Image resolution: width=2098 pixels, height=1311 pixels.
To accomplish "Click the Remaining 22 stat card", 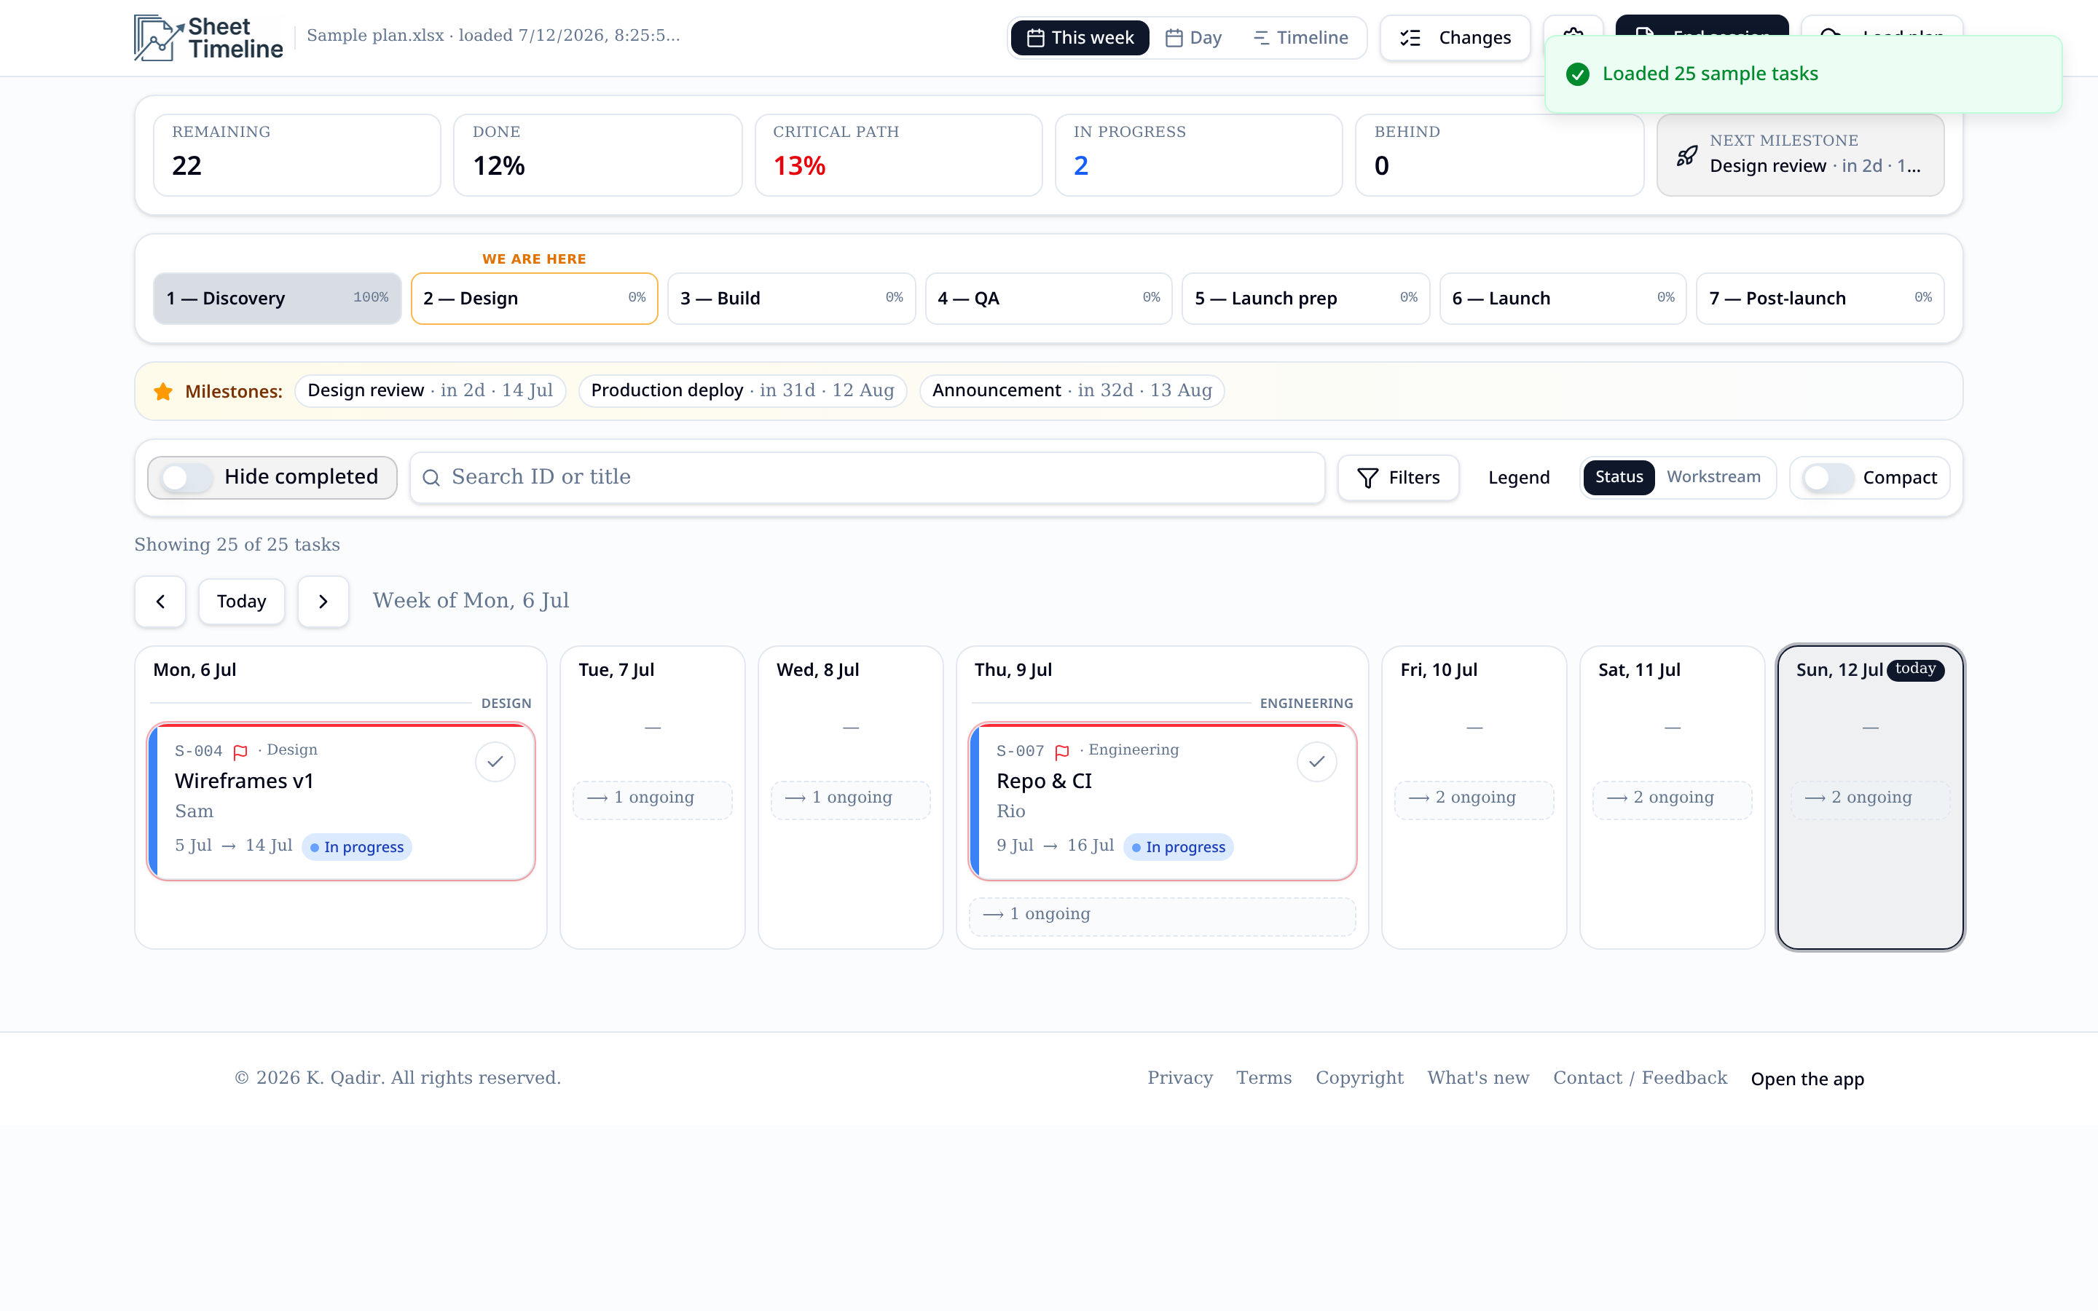I will click(296, 154).
